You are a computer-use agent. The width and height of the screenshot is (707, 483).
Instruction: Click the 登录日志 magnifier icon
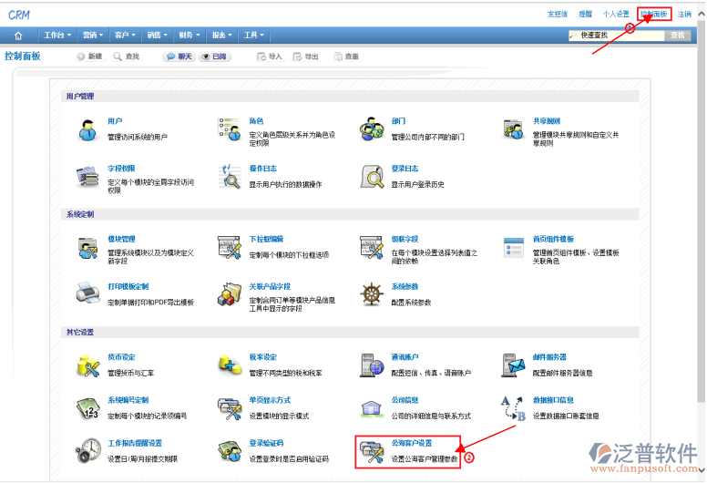(x=372, y=176)
